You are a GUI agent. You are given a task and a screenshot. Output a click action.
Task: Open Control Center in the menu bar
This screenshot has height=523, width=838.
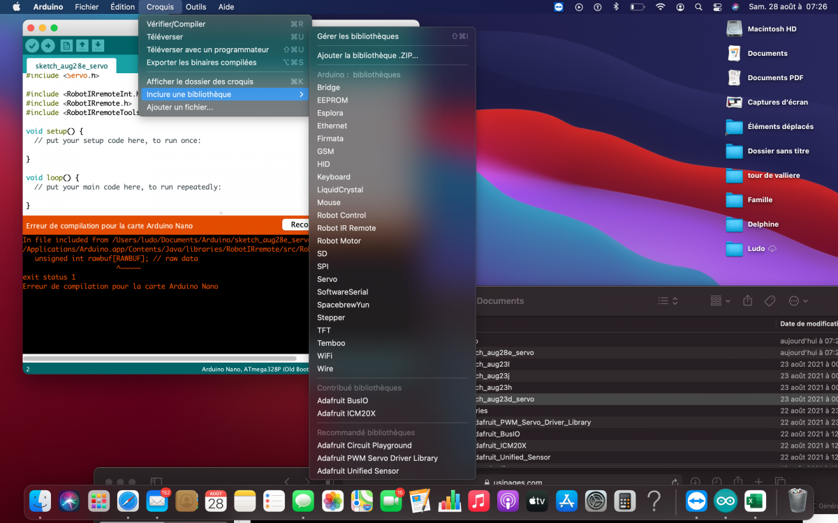[718, 7]
